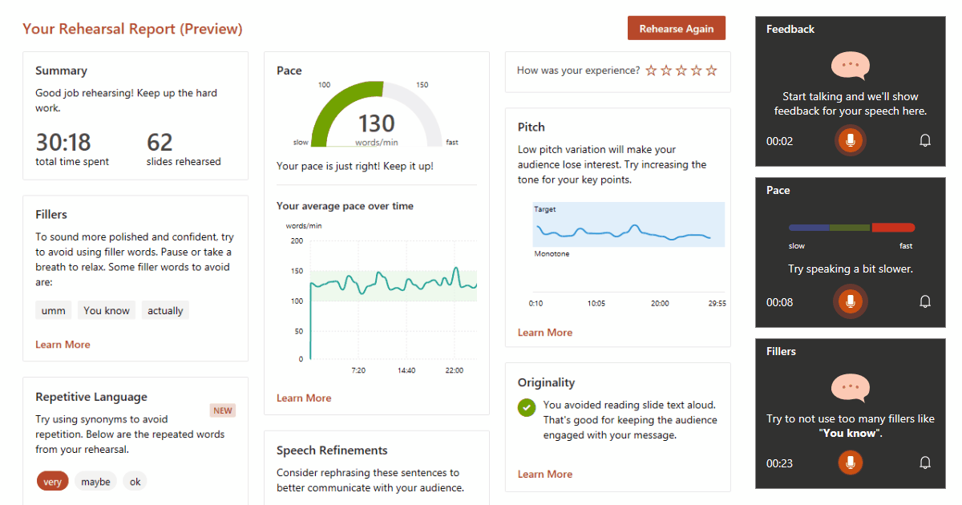This screenshot has height=505, width=962.
Task: Select the repeated word chip 'very'
Action: 53,482
